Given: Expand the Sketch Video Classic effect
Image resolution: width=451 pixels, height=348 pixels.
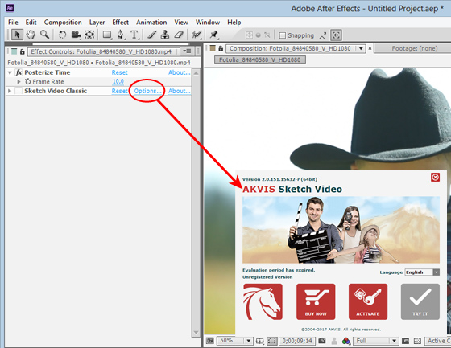Looking at the screenshot, I should pyautogui.click(x=10, y=91).
